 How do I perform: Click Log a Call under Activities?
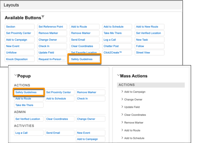click(29, 133)
